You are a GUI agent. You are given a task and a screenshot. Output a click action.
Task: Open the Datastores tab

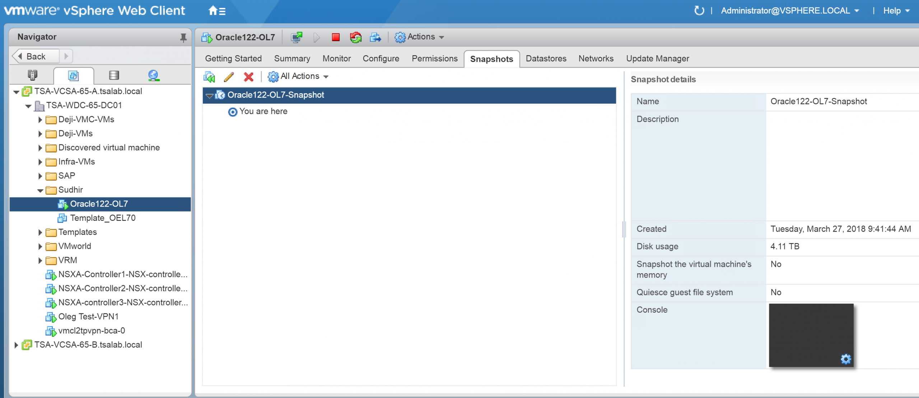(x=546, y=58)
